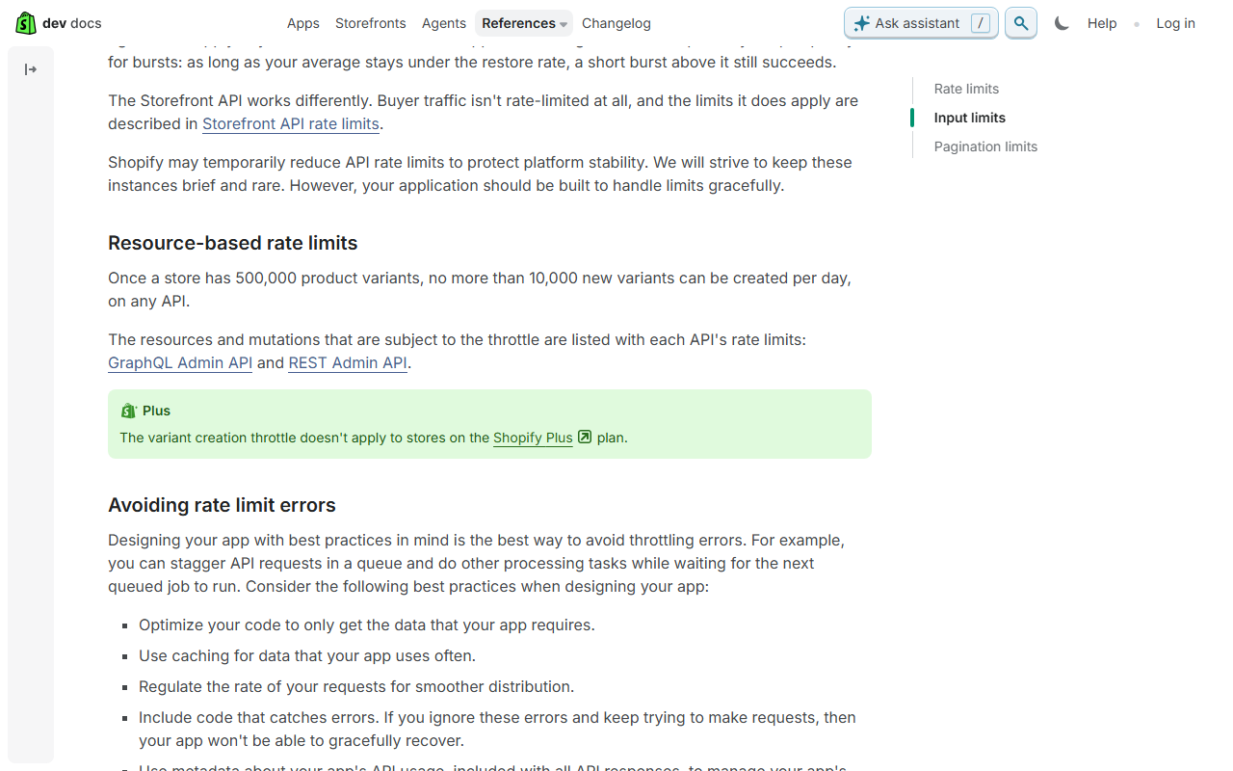Click the Log in link
This screenshot has height=771, width=1233.
pyautogui.click(x=1176, y=23)
